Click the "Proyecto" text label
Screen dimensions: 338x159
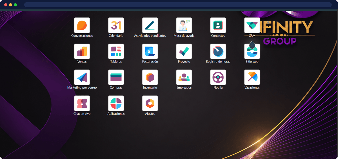[184, 62]
